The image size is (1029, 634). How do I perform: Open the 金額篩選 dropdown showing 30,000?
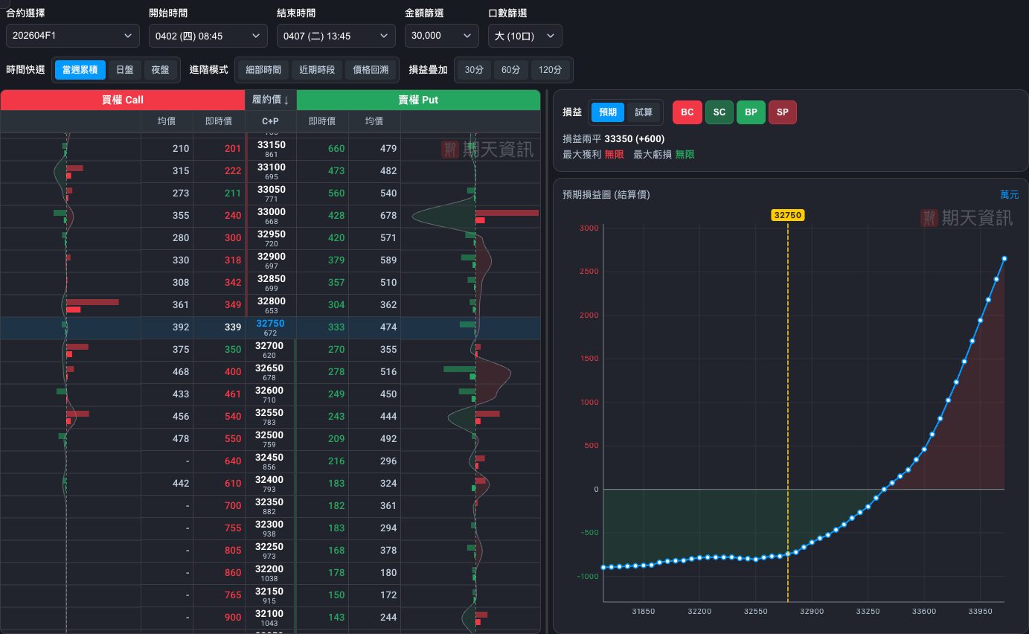[442, 36]
